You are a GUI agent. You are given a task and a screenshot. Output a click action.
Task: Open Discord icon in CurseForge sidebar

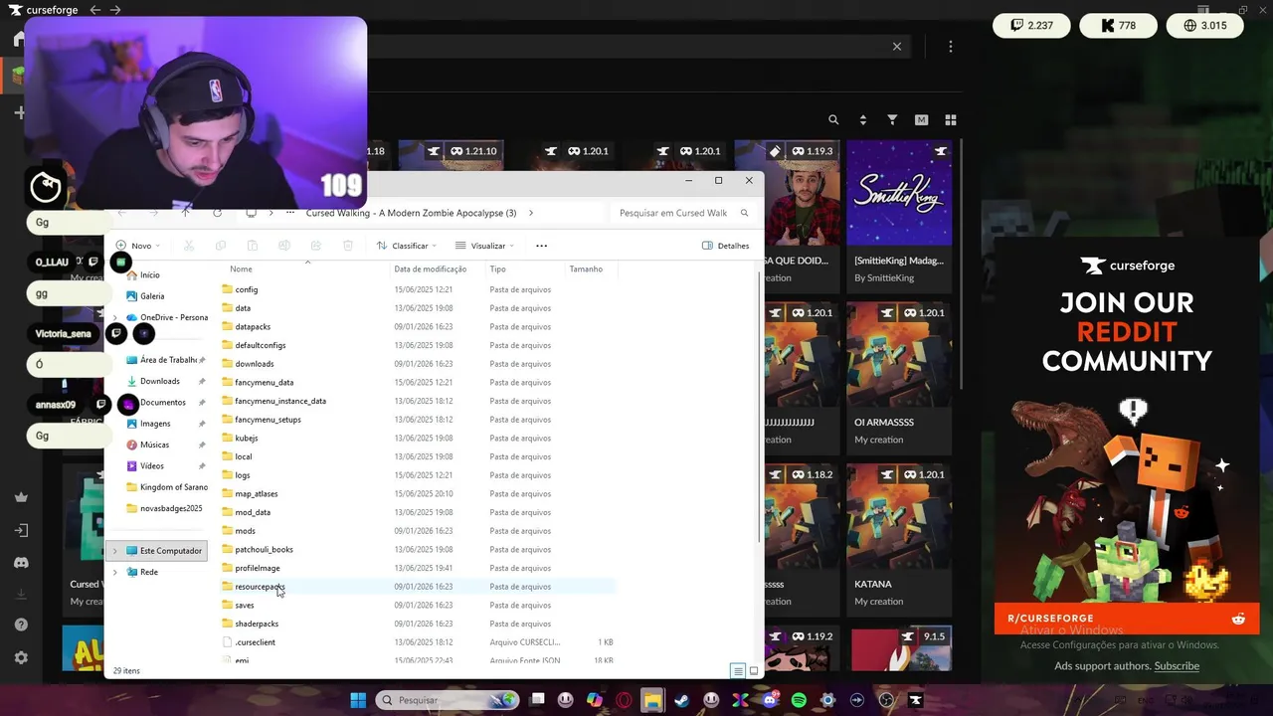21,563
